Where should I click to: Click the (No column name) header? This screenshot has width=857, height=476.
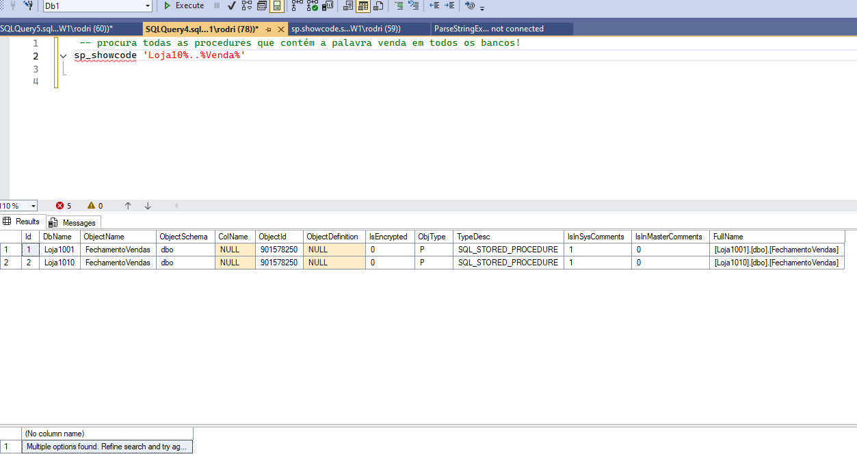[107, 434]
